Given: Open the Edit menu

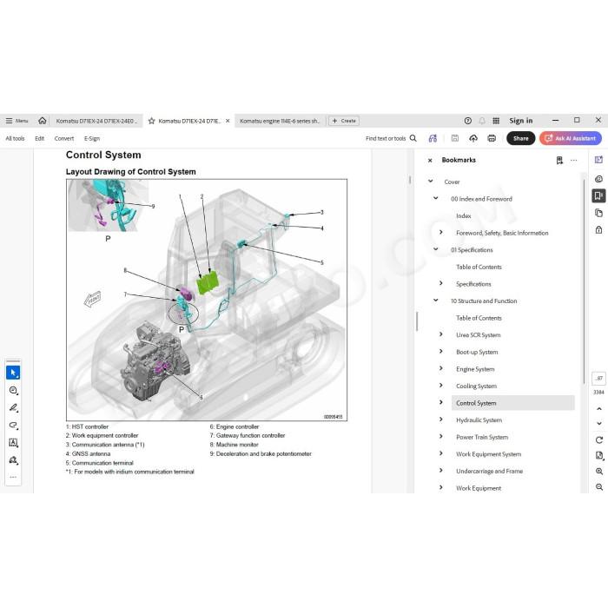Looking at the screenshot, I should tap(40, 138).
